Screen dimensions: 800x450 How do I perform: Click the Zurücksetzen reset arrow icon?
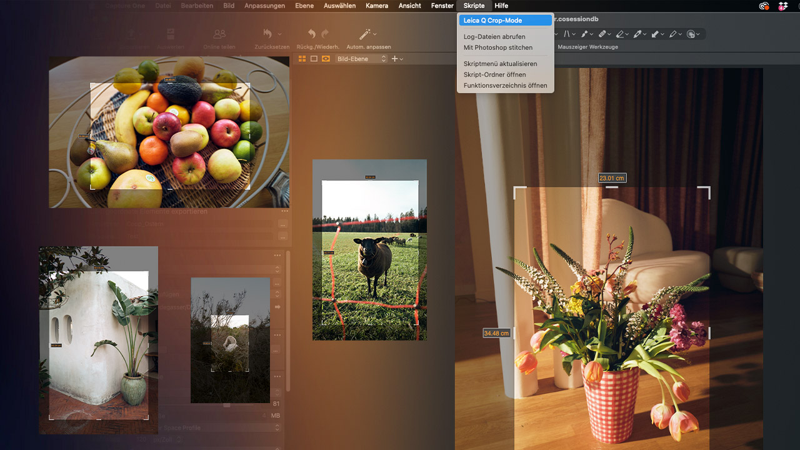(x=267, y=34)
